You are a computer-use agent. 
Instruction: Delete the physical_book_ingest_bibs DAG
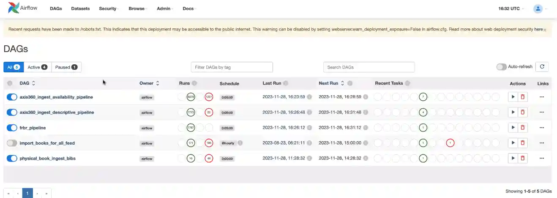(x=522, y=158)
